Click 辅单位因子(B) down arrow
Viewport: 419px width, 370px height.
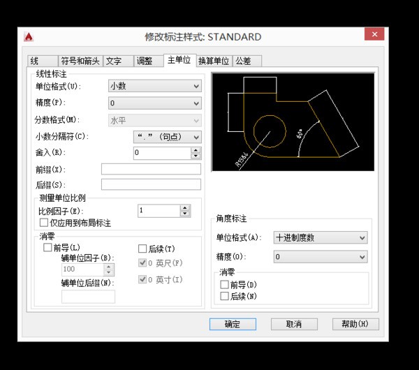pyautogui.click(x=109, y=272)
